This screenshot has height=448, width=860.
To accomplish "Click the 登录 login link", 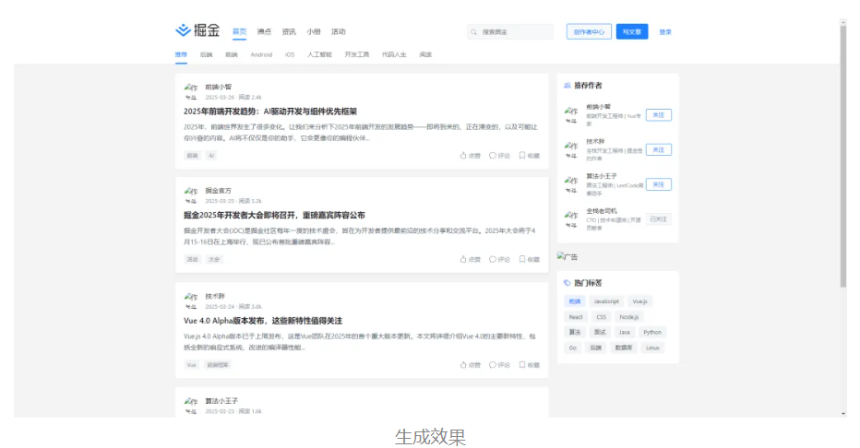I will (x=665, y=31).
